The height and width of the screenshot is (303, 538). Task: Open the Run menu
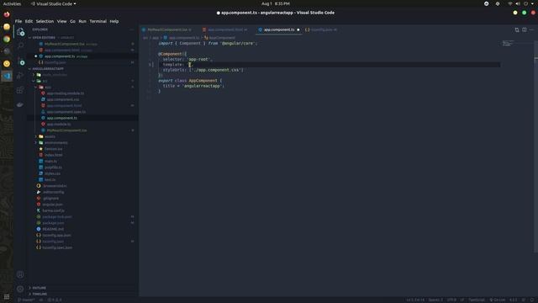tap(82, 21)
